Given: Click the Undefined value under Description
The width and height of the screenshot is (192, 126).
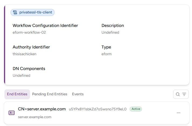Looking at the screenshot, I should [110, 33].
